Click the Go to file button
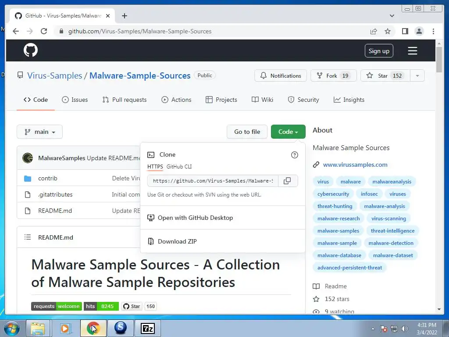This screenshot has height=337, width=449. coord(247,132)
